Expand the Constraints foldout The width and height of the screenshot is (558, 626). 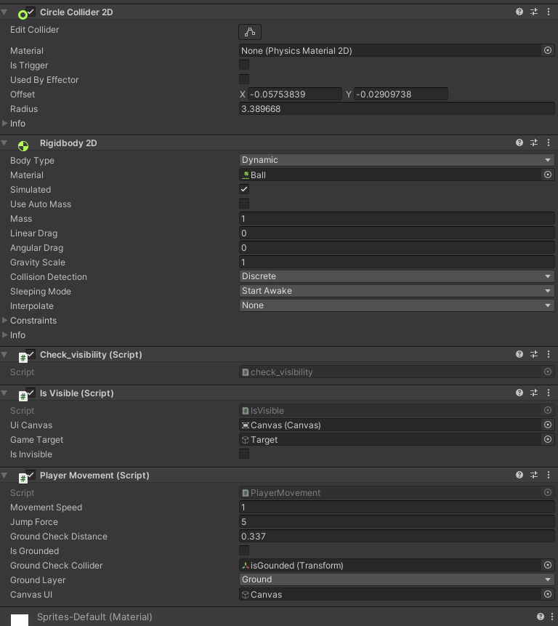[x=5, y=320]
